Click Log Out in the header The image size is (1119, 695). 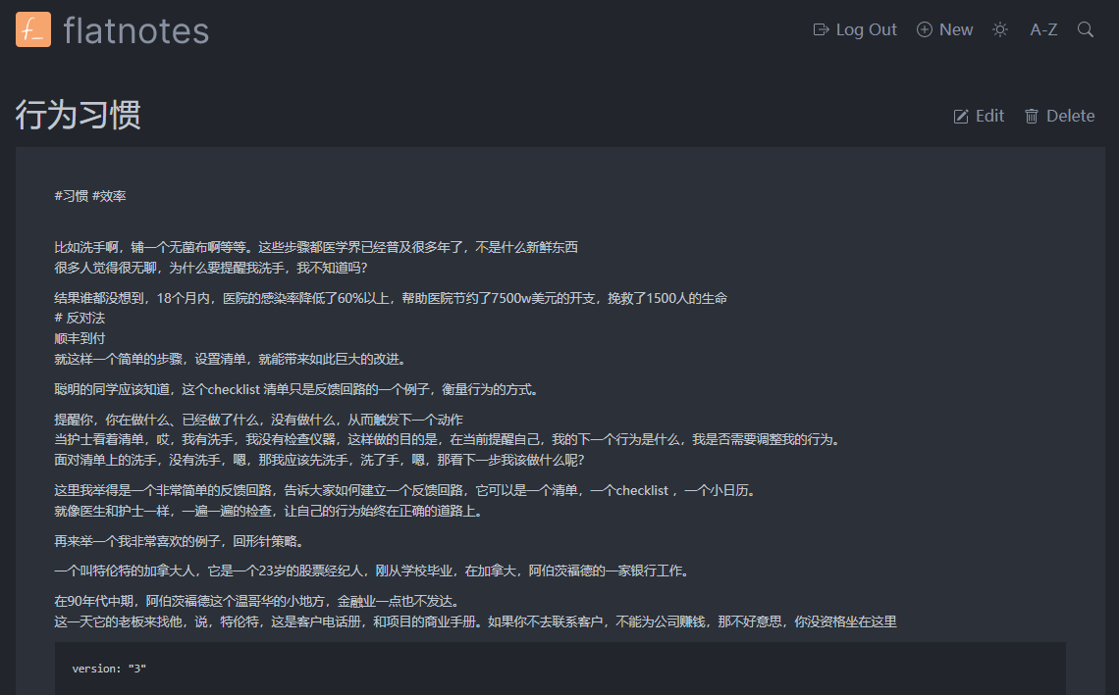pos(854,29)
